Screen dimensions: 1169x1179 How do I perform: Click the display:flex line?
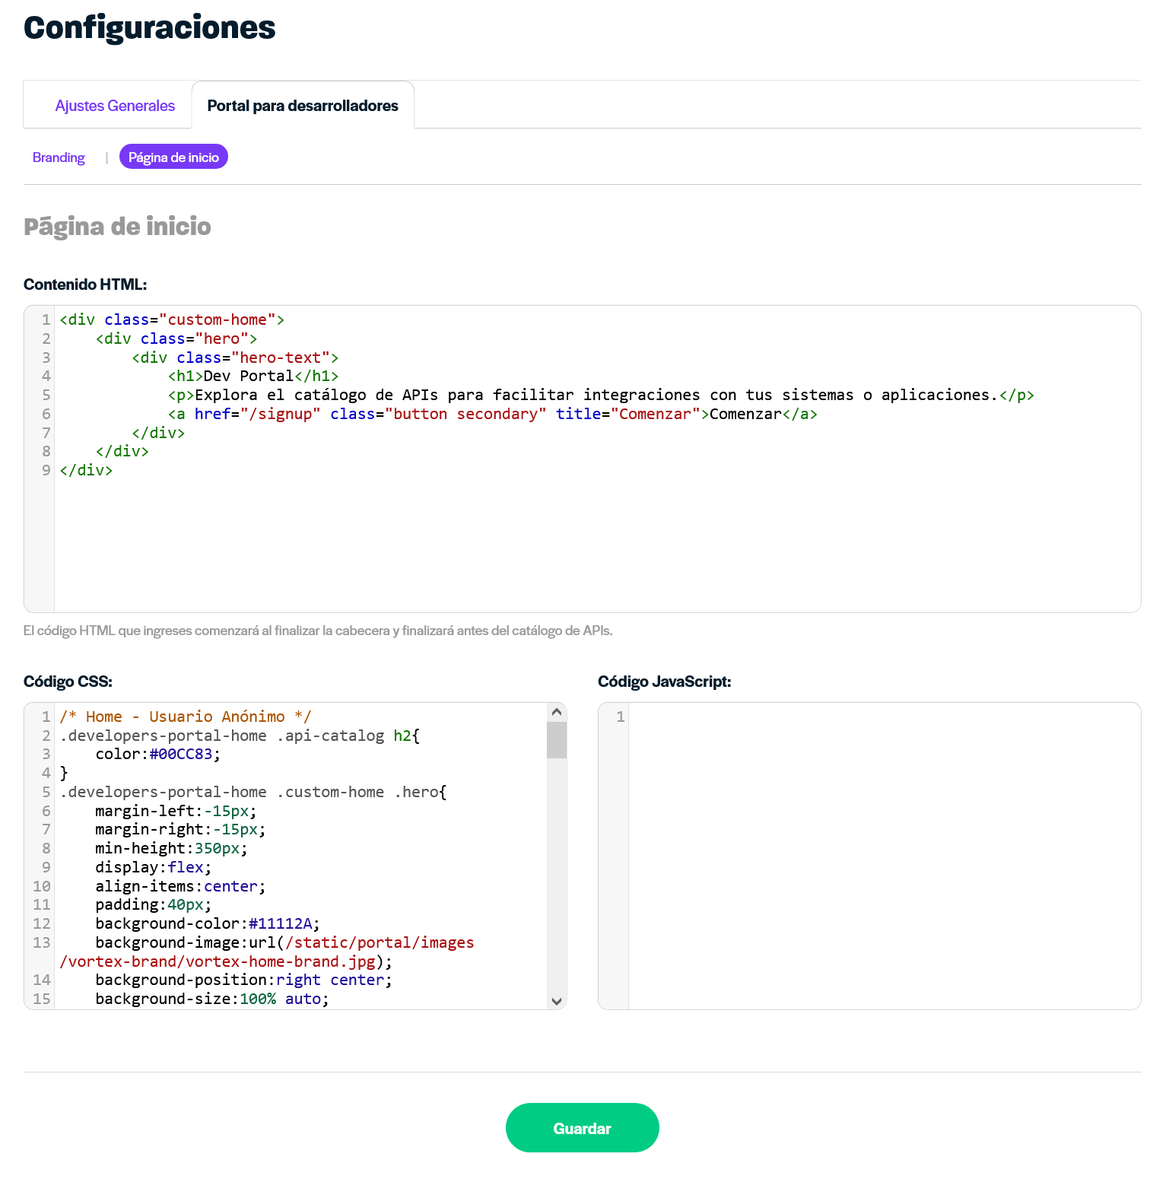(154, 867)
